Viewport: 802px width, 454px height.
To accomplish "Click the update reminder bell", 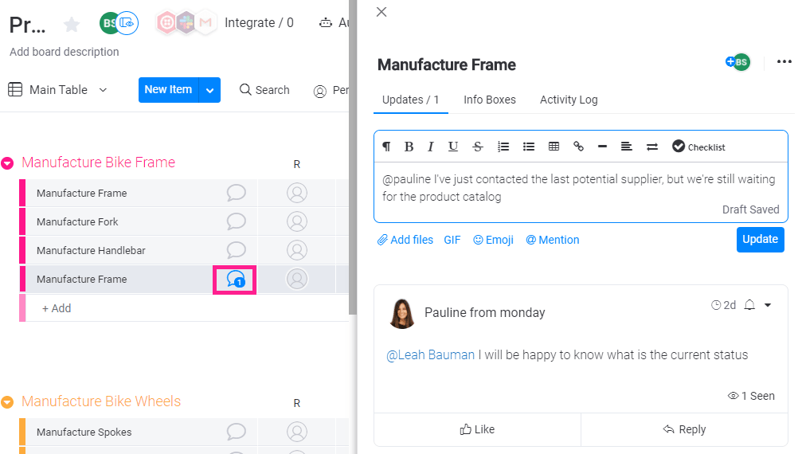I will [x=749, y=305].
